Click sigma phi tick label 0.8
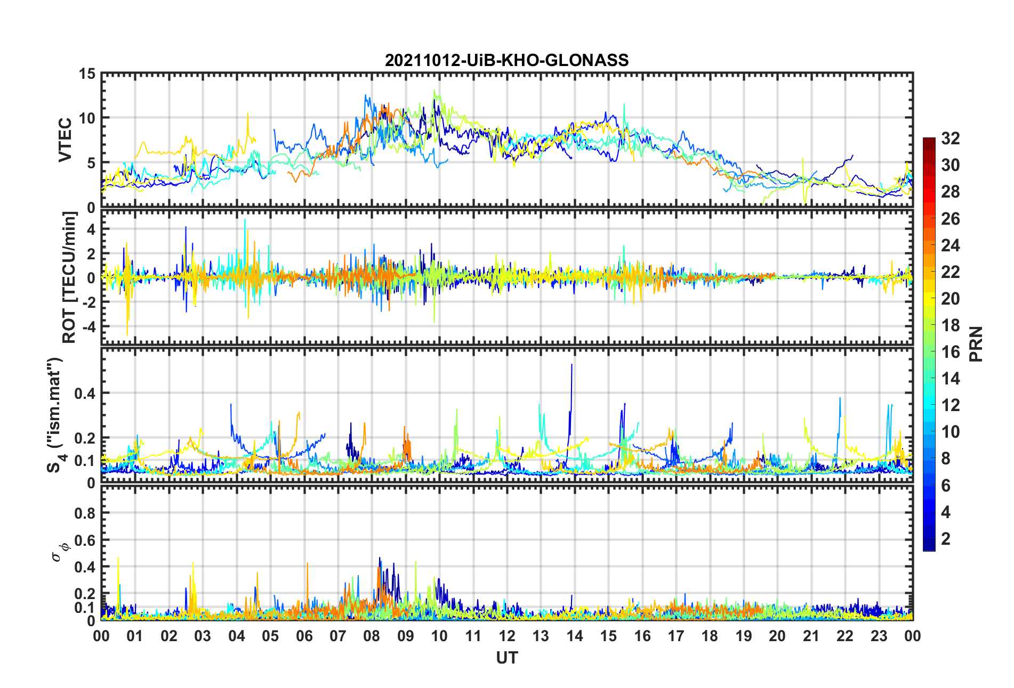 click(x=85, y=513)
